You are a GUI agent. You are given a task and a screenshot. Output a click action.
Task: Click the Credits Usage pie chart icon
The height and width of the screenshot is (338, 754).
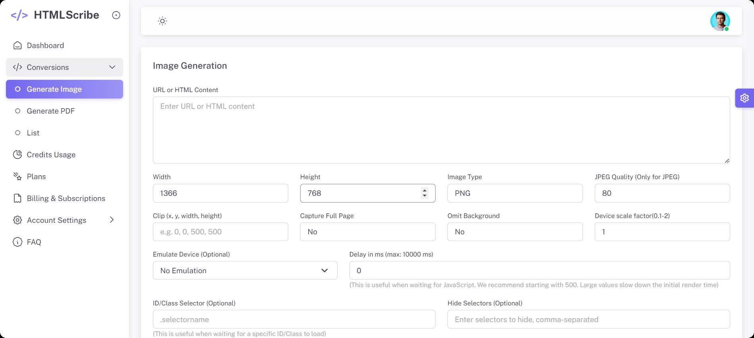click(x=17, y=155)
